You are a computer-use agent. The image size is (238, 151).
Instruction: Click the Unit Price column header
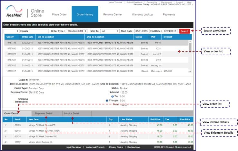pos(155,120)
